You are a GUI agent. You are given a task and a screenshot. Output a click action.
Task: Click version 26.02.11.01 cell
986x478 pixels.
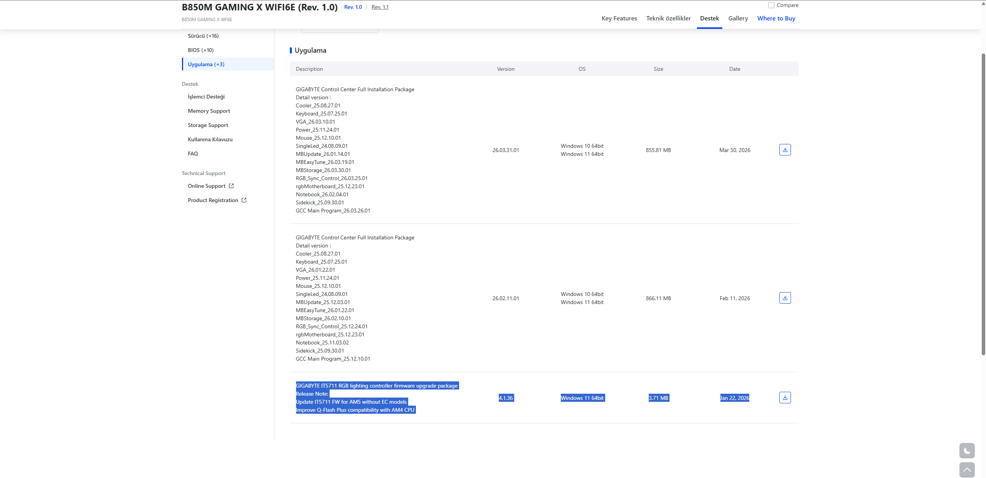pyautogui.click(x=506, y=298)
